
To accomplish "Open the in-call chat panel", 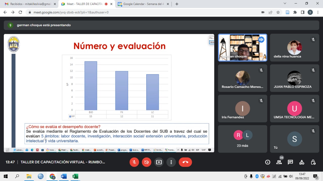I will pyautogui.click(x=290, y=162).
